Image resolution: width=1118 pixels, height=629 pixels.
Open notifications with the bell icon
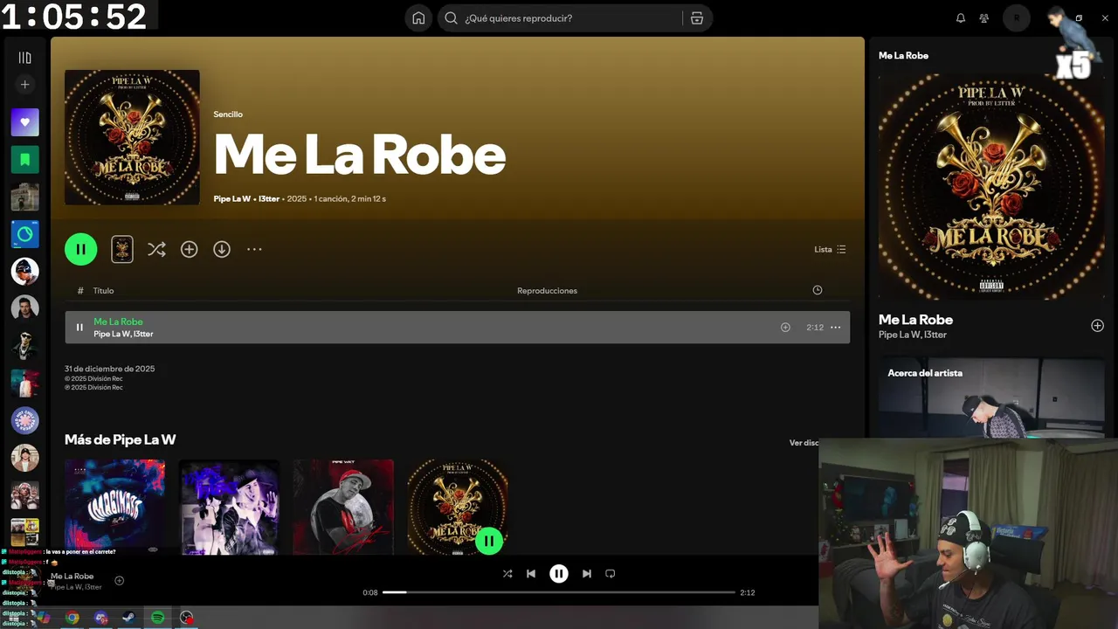click(x=961, y=18)
